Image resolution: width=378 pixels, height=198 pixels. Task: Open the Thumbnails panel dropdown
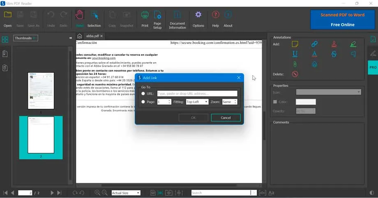(x=25, y=38)
